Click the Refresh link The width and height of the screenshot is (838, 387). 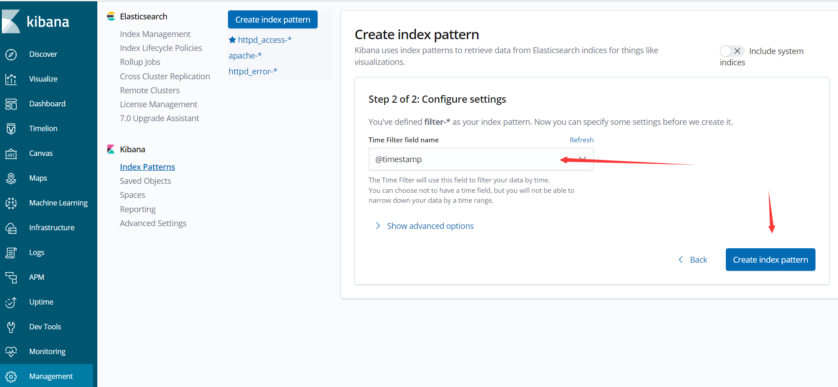point(582,140)
